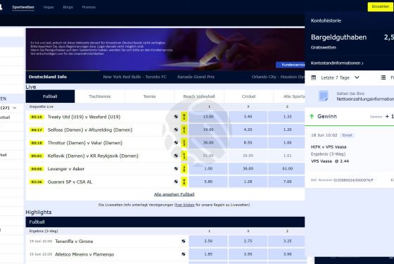
Task: Click the Nettoeinzahlungsinformationen document icon
Action: click(324, 96)
